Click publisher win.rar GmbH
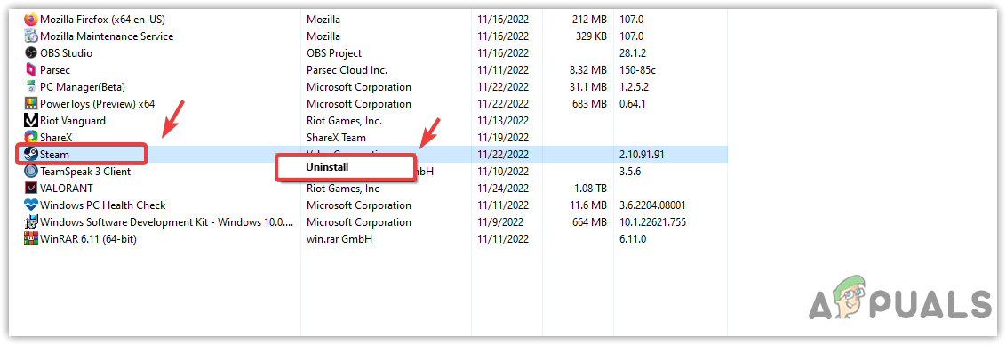 pos(339,239)
